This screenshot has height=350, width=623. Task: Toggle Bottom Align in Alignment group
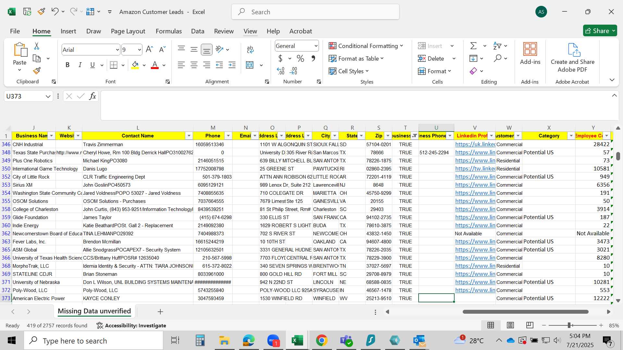pyautogui.click(x=207, y=49)
